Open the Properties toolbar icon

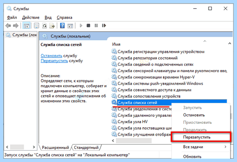[36, 26]
